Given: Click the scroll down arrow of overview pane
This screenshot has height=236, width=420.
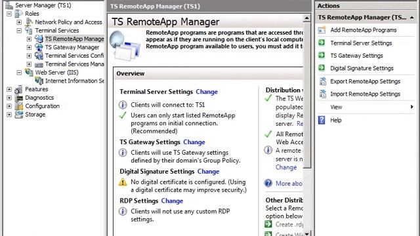Looking at the screenshot, I should pyautogui.click(x=306, y=233).
